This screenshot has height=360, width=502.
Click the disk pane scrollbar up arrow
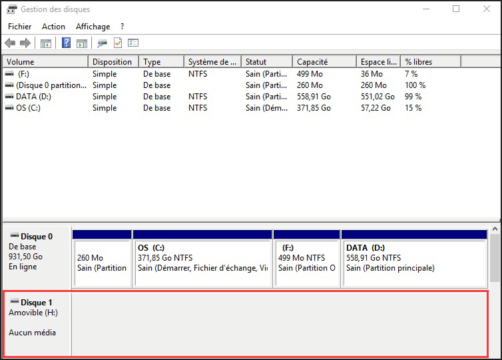495,230
